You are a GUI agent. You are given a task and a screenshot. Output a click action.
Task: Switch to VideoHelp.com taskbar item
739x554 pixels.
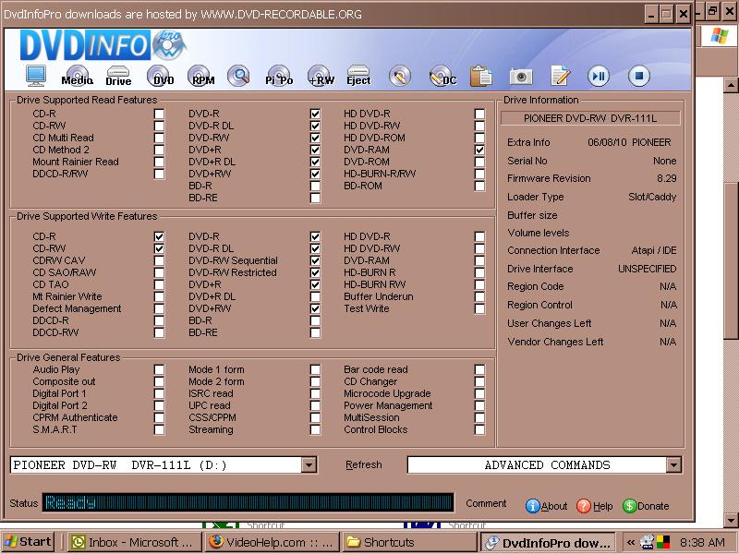pyautogui.click(x=271, y=542)
